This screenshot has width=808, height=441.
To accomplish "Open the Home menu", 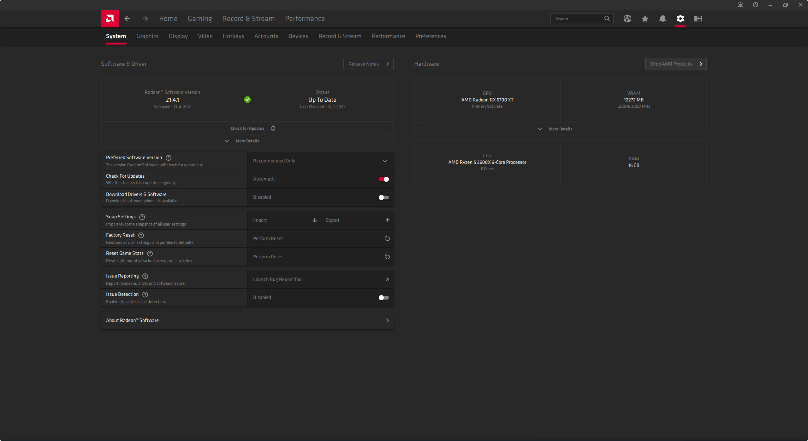I will tap(168, 19).
